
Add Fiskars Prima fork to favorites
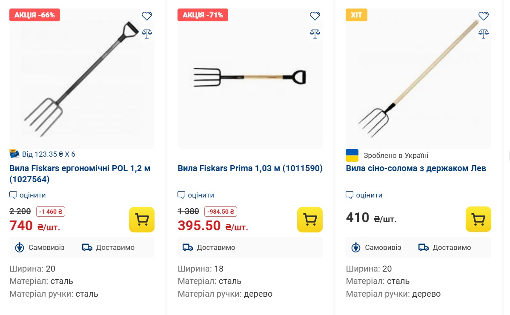point(315,16)
